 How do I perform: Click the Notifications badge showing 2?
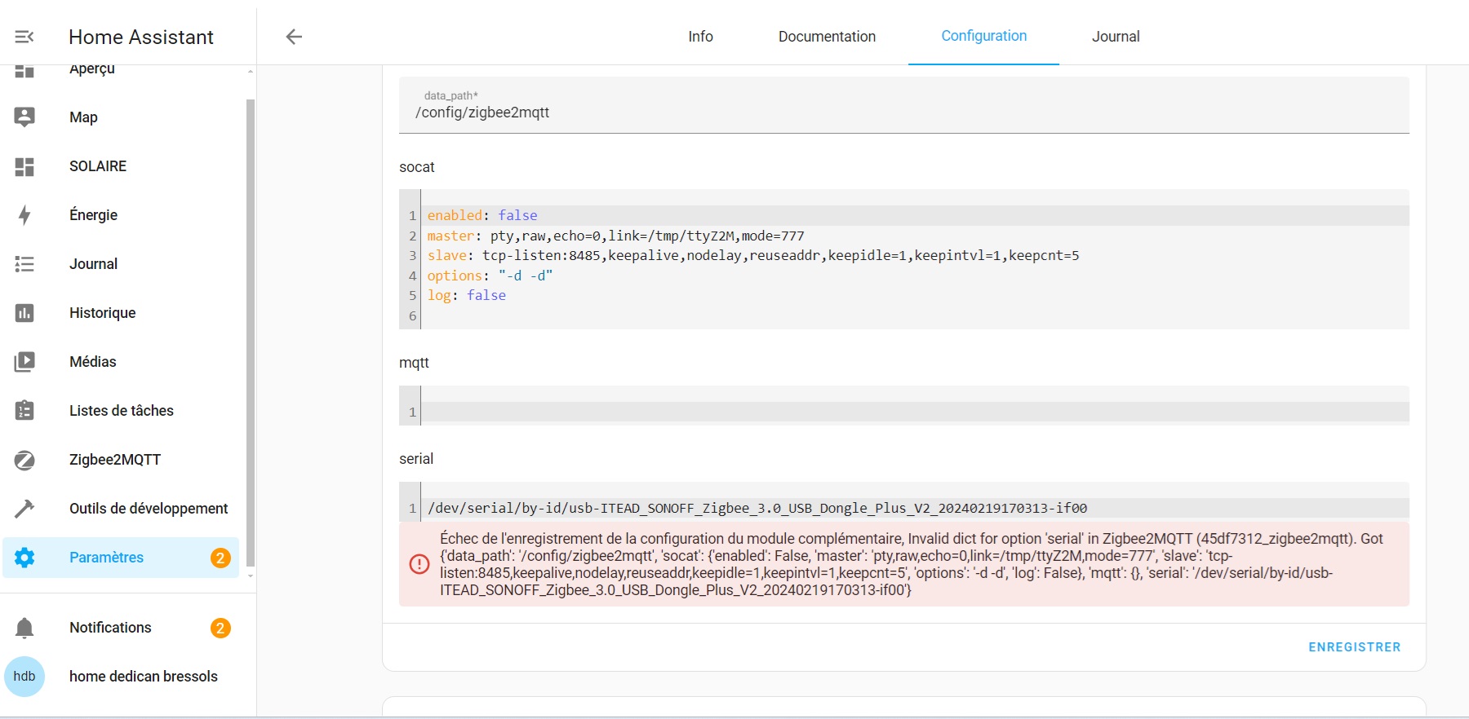pyautogui.click(x=220, y=628)
